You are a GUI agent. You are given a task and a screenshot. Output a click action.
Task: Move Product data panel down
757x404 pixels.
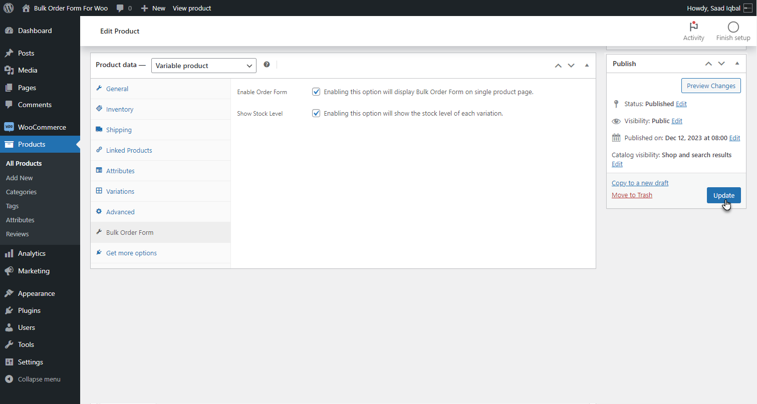[x=571, y=66]
